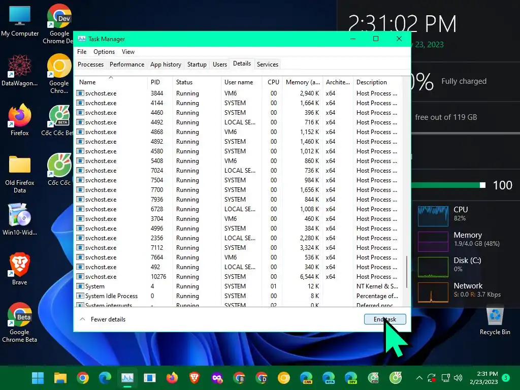Click the Network graph in desktop widget
This screenshot has height=390, width=520.
tap(433, 292)
